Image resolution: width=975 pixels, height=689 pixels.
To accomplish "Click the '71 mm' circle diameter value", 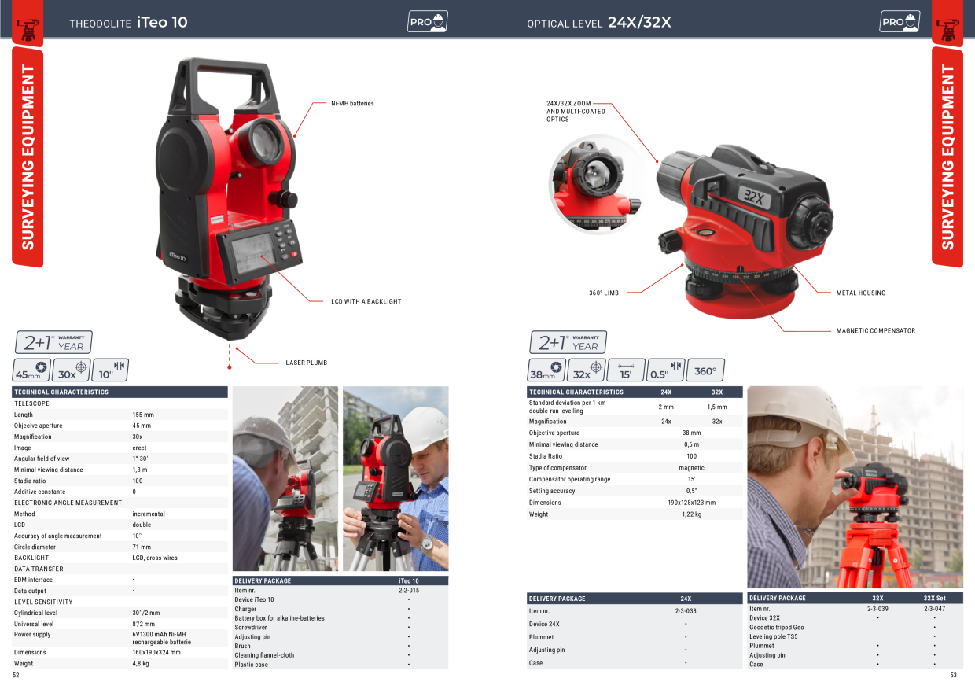I will (142, 547).
